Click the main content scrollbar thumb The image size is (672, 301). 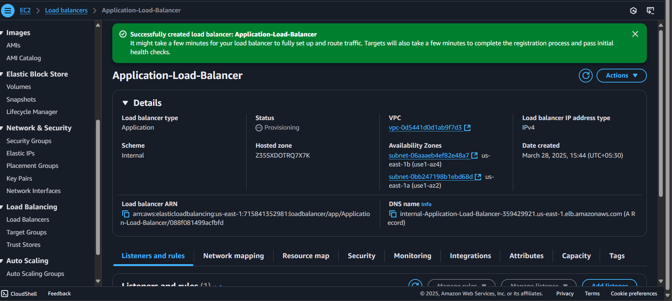tap(661, 113)
